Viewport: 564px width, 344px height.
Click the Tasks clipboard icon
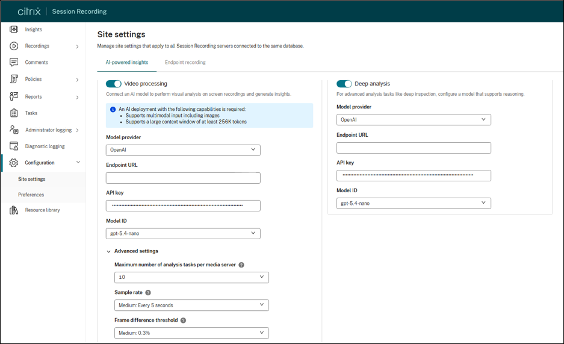pos(14,113)
